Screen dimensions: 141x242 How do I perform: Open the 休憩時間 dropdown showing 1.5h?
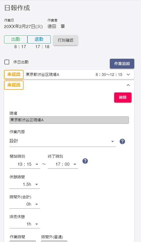[x=25, y=184]
